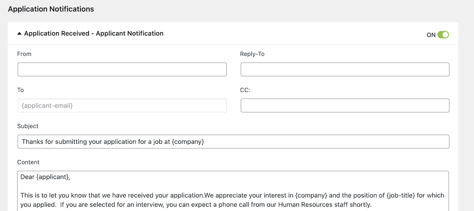This screenshot has height=211, width=474.
Task: Click the Application Received - Applicant Notification title
Action: pyautogui.click(x=94, y=34)
